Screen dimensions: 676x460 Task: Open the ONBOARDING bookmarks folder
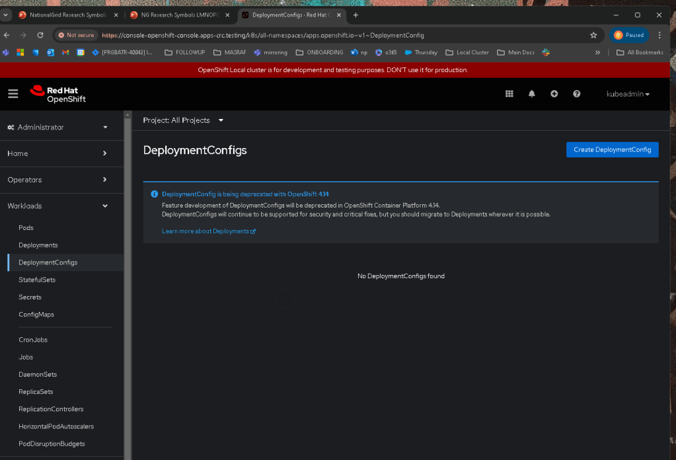click(x=319, y=52)
